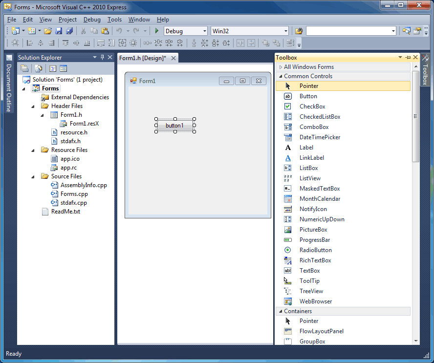This screenshot has width=434, height=363.
Task: Click the Align to Grid layout icon
Action: coord(16,43)
